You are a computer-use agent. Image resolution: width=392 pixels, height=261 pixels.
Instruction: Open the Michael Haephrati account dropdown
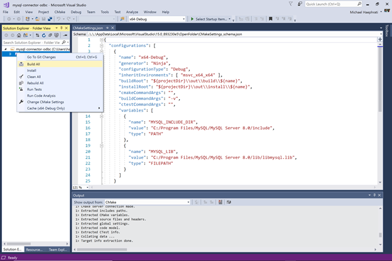tap(381, 12)
